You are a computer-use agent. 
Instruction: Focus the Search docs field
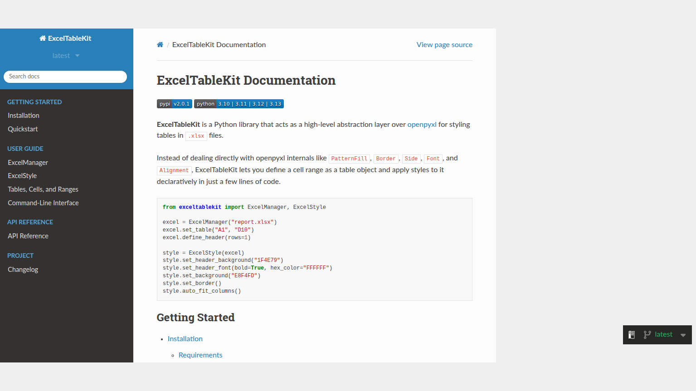click(65, 77)
